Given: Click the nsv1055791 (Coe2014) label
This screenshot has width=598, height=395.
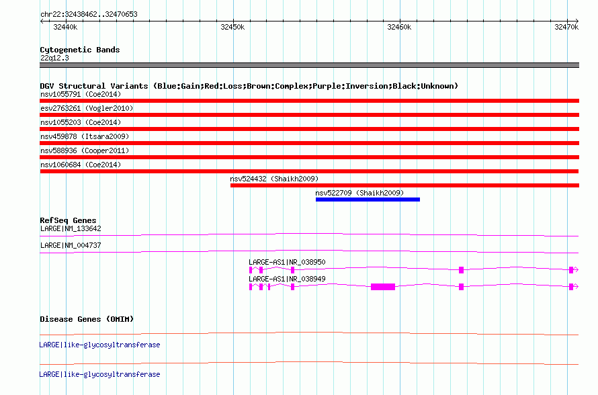Looking at the screenshot, I should click(81, 94).
